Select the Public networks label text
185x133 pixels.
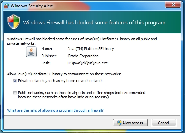click(x=82, y=95)
